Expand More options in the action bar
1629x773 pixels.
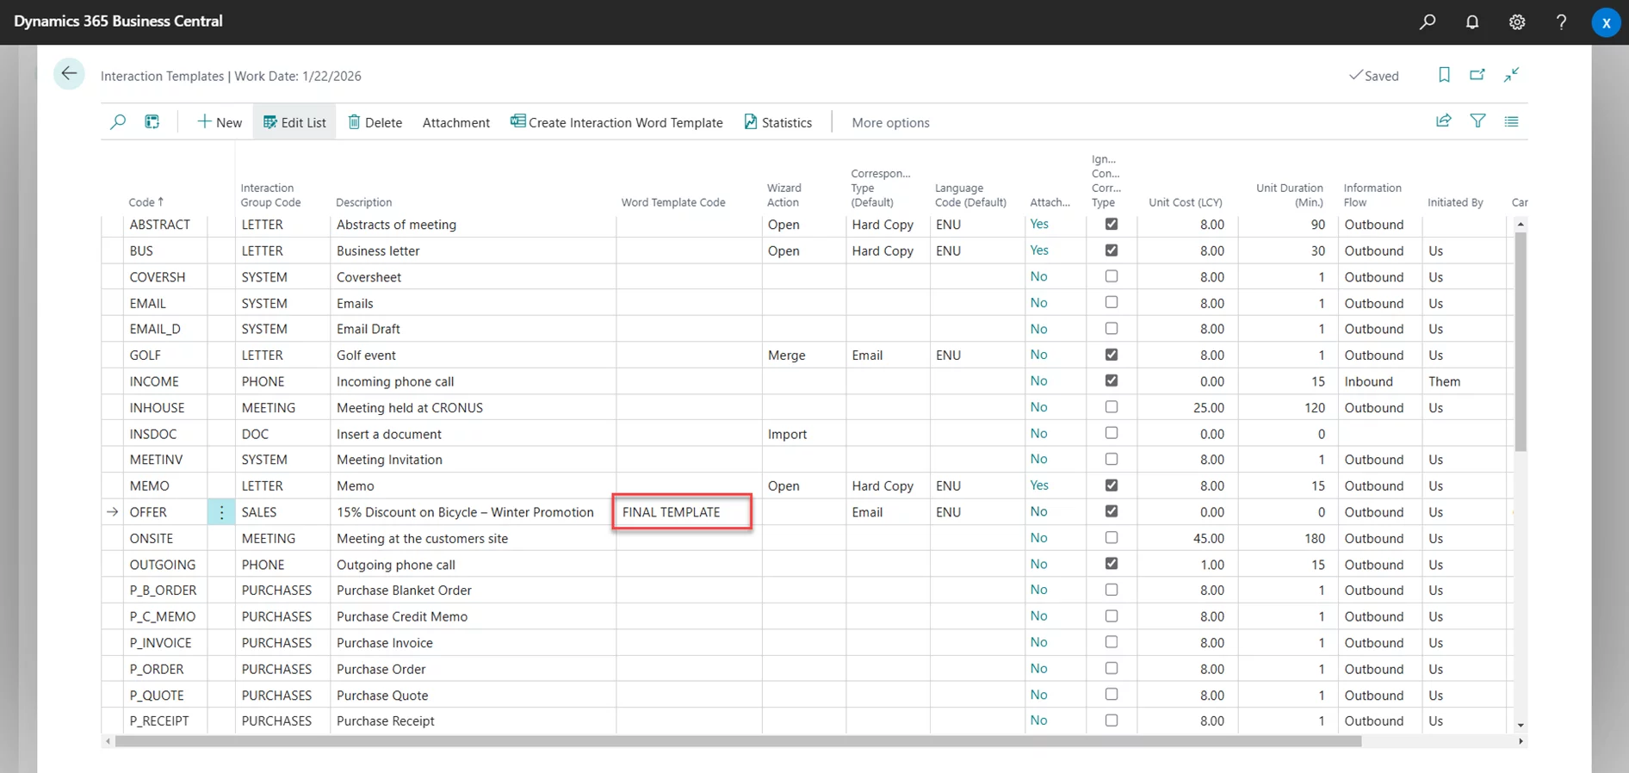pos(890,122)
